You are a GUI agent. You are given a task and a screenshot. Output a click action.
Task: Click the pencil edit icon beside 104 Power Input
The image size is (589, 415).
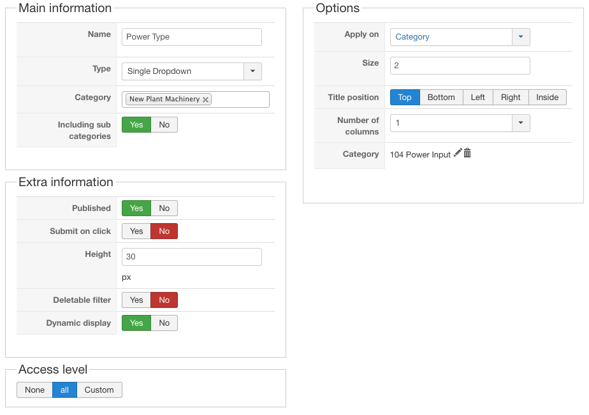458,153
